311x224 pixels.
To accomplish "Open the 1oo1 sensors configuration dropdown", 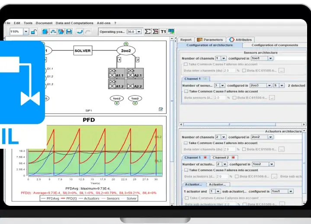I will tap(270, 58).
